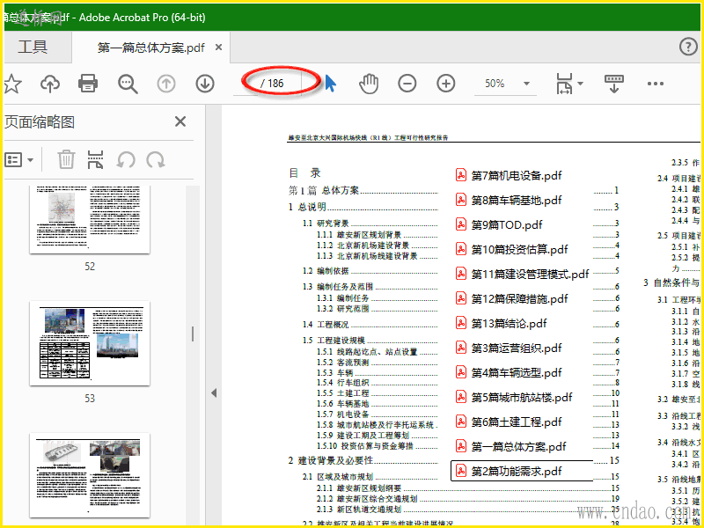Select file 第9篇TOD.pdf
Image resolution: width=704 pixels, height=528 pixels.
pos(499,224)
